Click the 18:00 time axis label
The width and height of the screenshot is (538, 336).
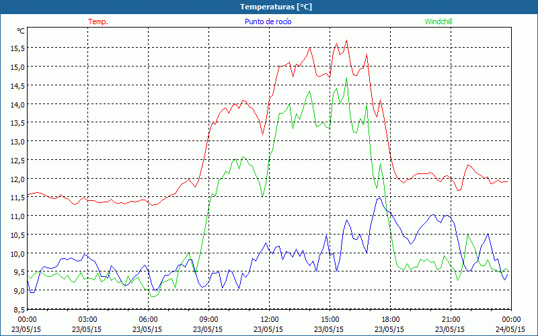390,320
